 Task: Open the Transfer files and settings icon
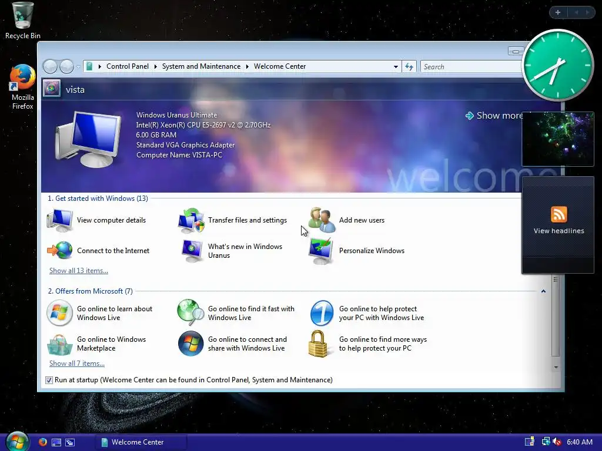coord(190,221)
